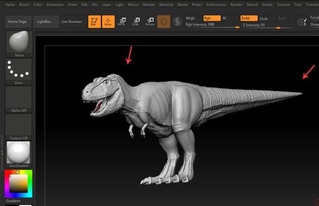Activate the Draw mode button

coord(108,22)
